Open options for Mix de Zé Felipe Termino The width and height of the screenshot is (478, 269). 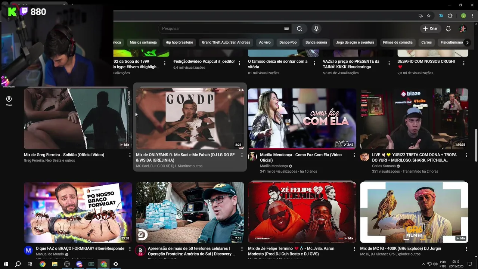point(354,249)
